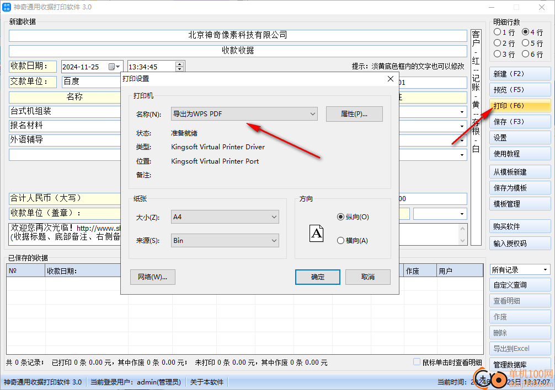Click the 作废 column header
555x390 pixels.
420,270
